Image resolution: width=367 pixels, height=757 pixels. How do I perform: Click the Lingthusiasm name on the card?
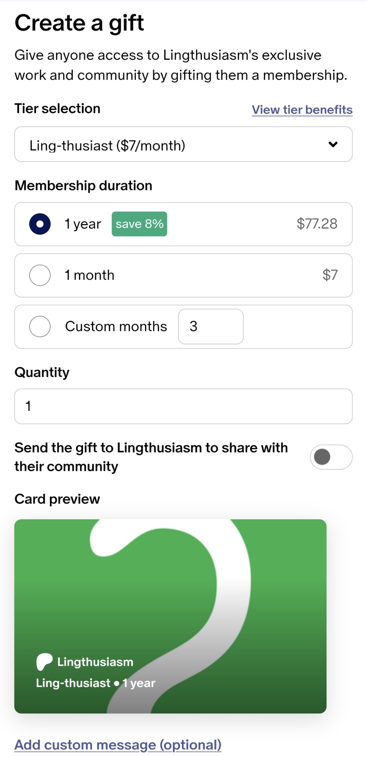point(95,662)
